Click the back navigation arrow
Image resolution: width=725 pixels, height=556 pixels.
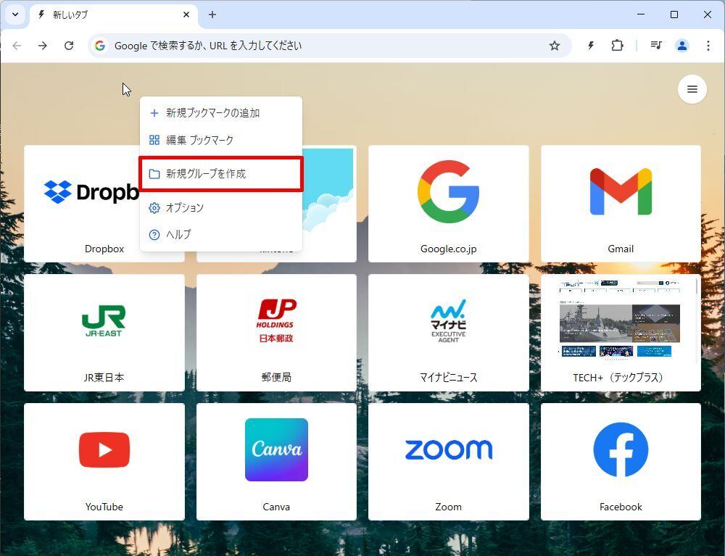(x=17, y=45)
